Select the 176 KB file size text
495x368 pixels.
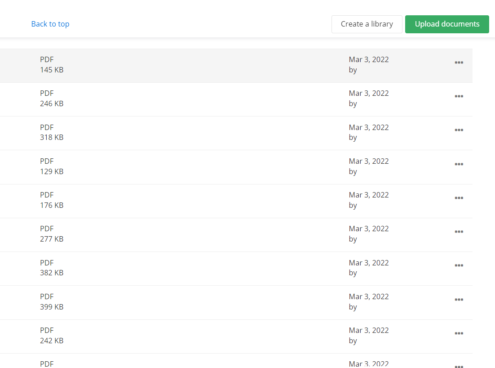coord(52,205)
